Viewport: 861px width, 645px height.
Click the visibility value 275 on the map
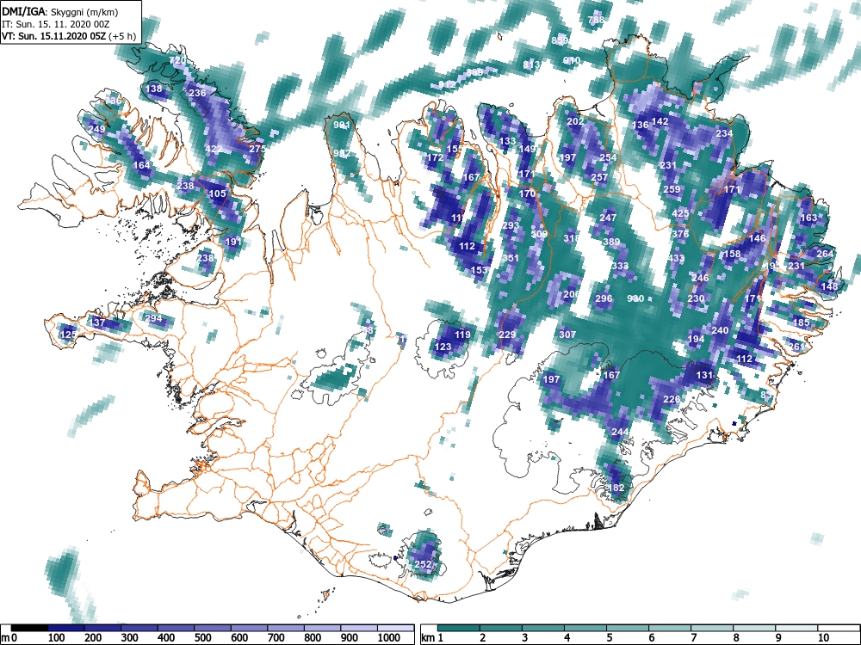click(x=257, y=149)
